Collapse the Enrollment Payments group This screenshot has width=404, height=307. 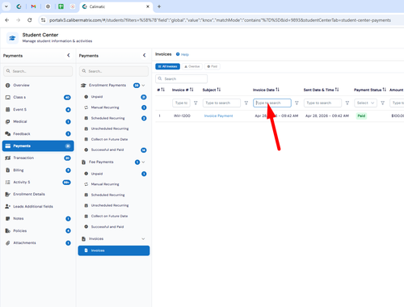(143, 86)
